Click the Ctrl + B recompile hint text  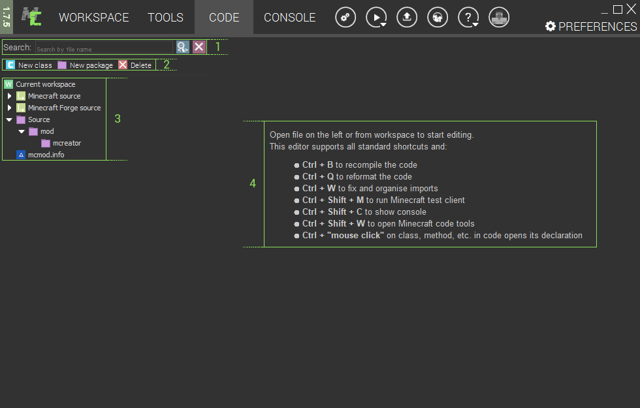click(x=360, y=165)
